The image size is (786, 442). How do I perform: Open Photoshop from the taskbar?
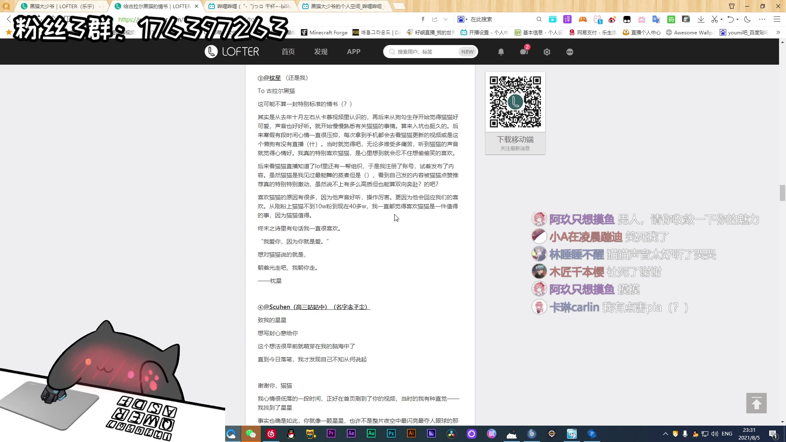click(x=391, y=433)
